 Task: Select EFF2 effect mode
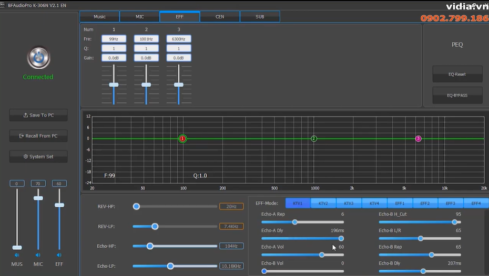[425, 203]
